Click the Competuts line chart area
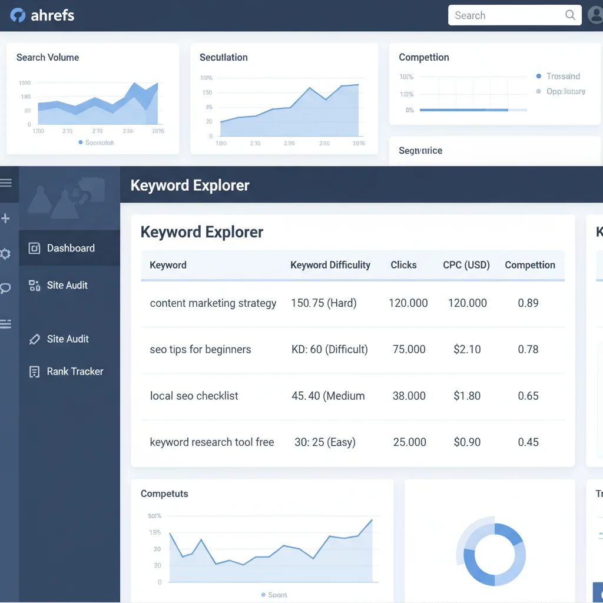Image resolution: width=603 pixels, height=603 pixels. click(x=271, y=550)
